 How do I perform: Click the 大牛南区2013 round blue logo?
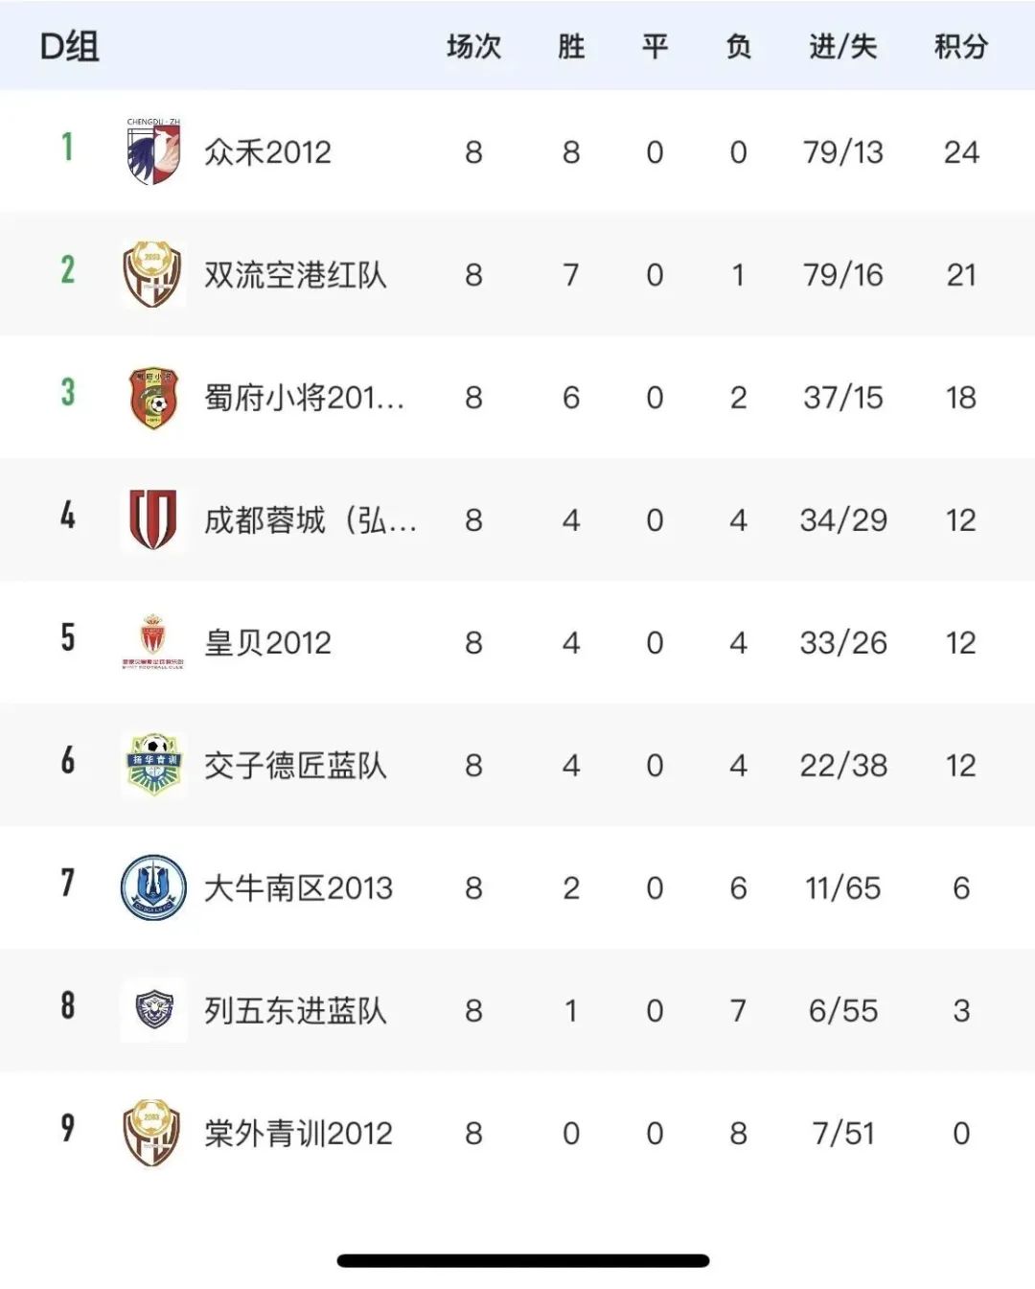point(153,887)
